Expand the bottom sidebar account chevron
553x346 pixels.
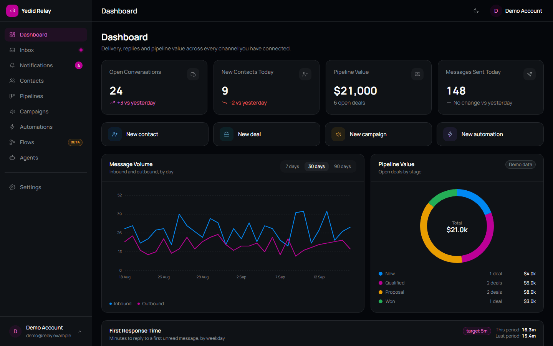click(x=80, y=331)
